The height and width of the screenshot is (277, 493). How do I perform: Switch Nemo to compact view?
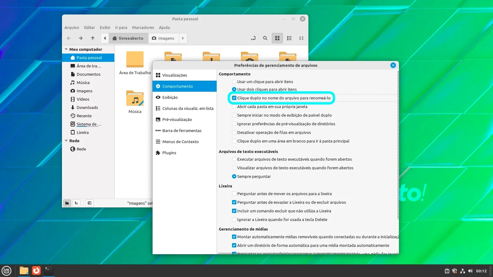pyautogui.click(x=301, y=38)
